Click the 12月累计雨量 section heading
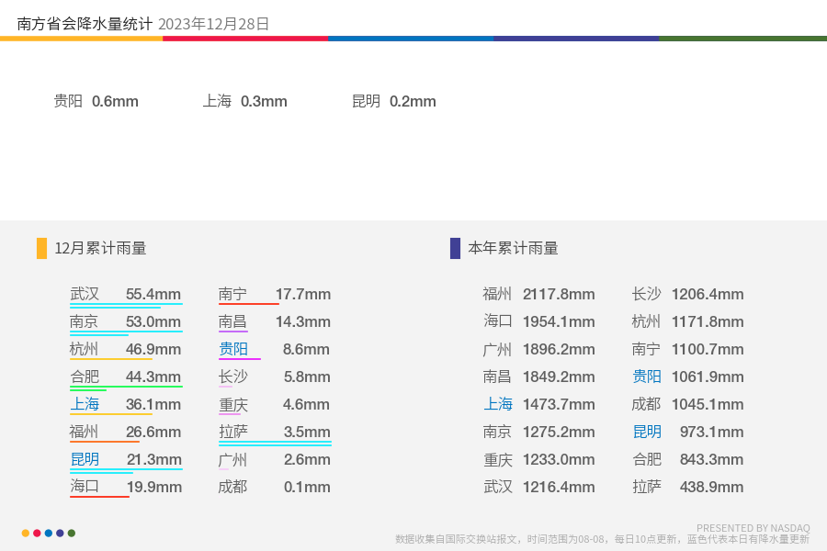827x551 pixels. click(100, 248)
